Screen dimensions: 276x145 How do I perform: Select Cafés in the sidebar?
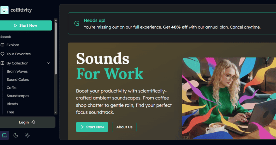click(x=12, y=88)
